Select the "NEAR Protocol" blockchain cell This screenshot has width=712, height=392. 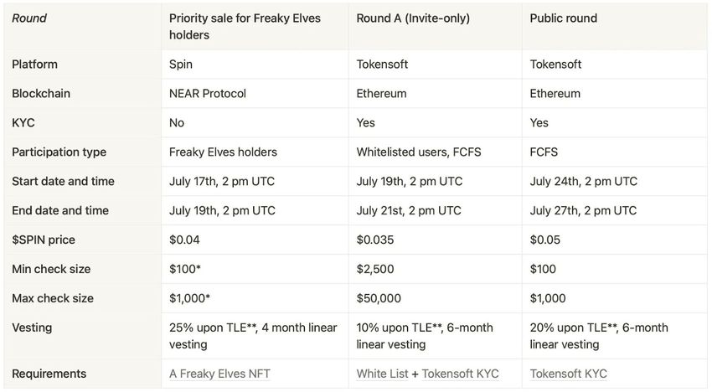pos(208,94)
